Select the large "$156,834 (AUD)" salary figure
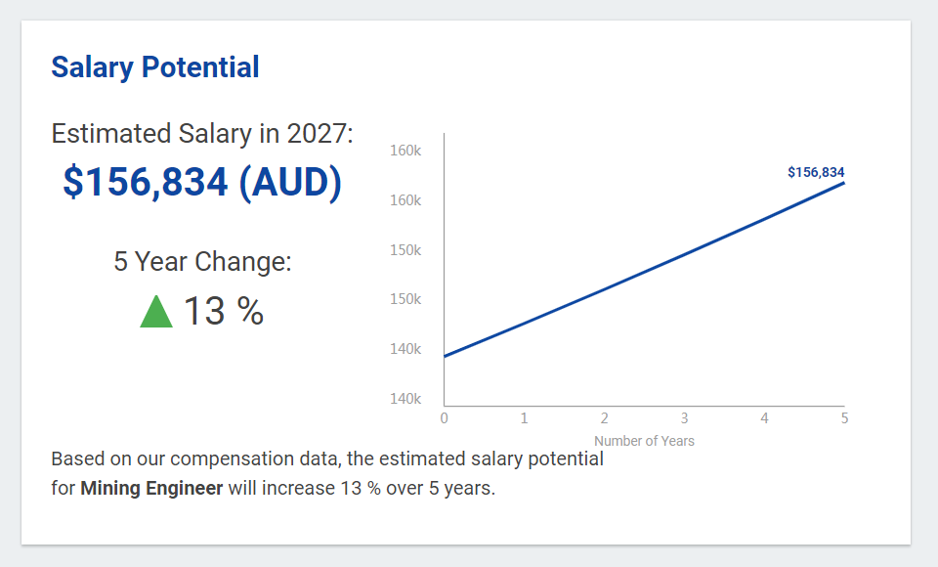The height and width of the screenshot is (567, 938). 202,183
